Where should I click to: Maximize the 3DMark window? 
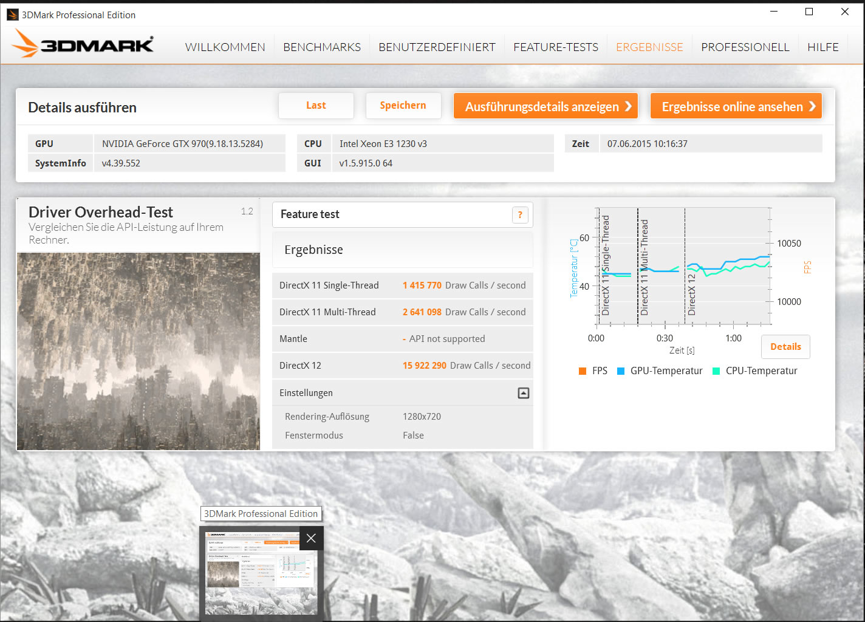click(809, 12)
